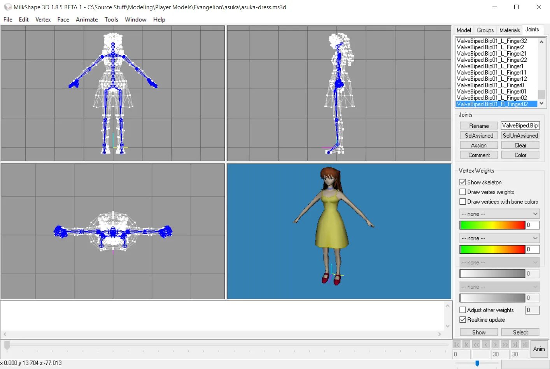
Task: Tick the Adjust other weights checkbox
Action: click(462, 310)
